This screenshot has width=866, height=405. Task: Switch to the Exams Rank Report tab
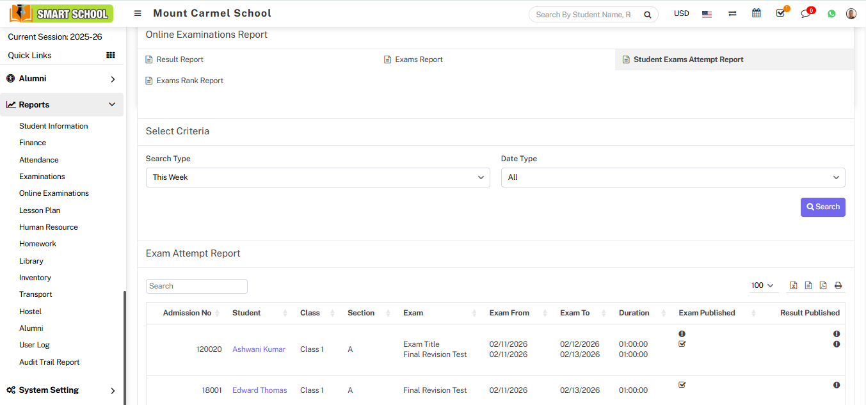click(x=189, y=80)
